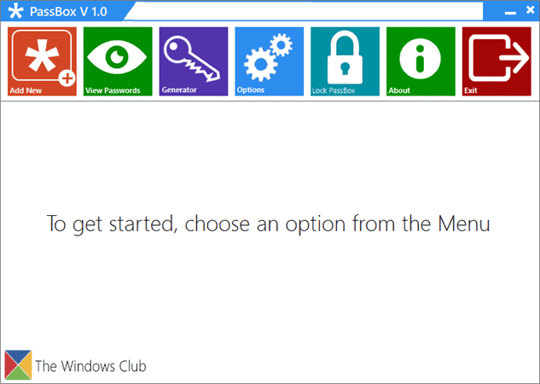This screenshot has height=384, width=540.
Task: Select the "View Passwords" label text
Action: [x=113, y=90]
